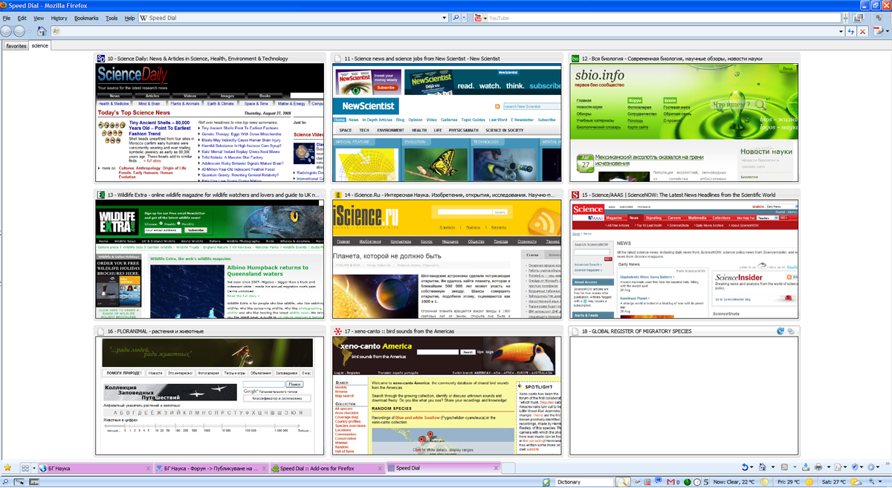The width and height of the screenshot is (892, 488).
Task: Click the gear settings icon in tab bar
Action: point(870,467)
